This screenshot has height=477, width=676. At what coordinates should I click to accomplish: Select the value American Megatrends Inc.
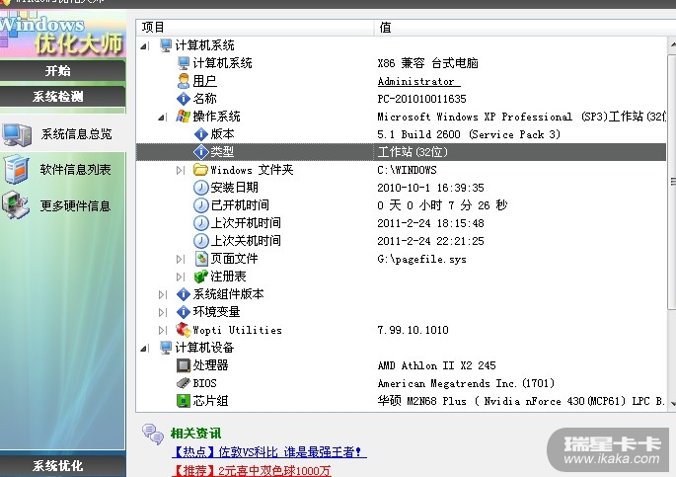pos(466,383)
